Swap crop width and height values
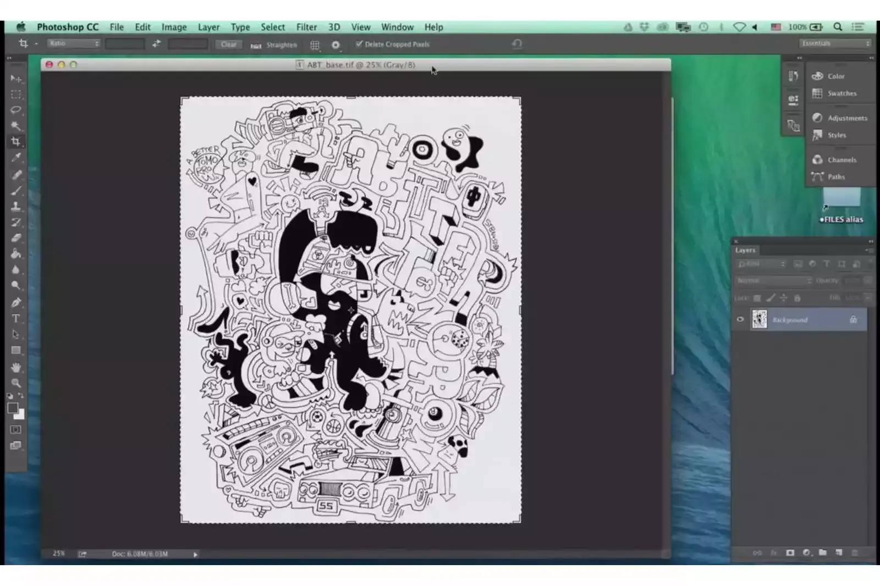 156,43
